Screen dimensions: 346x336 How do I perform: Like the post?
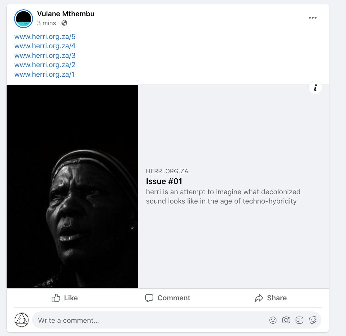[65, 298]
